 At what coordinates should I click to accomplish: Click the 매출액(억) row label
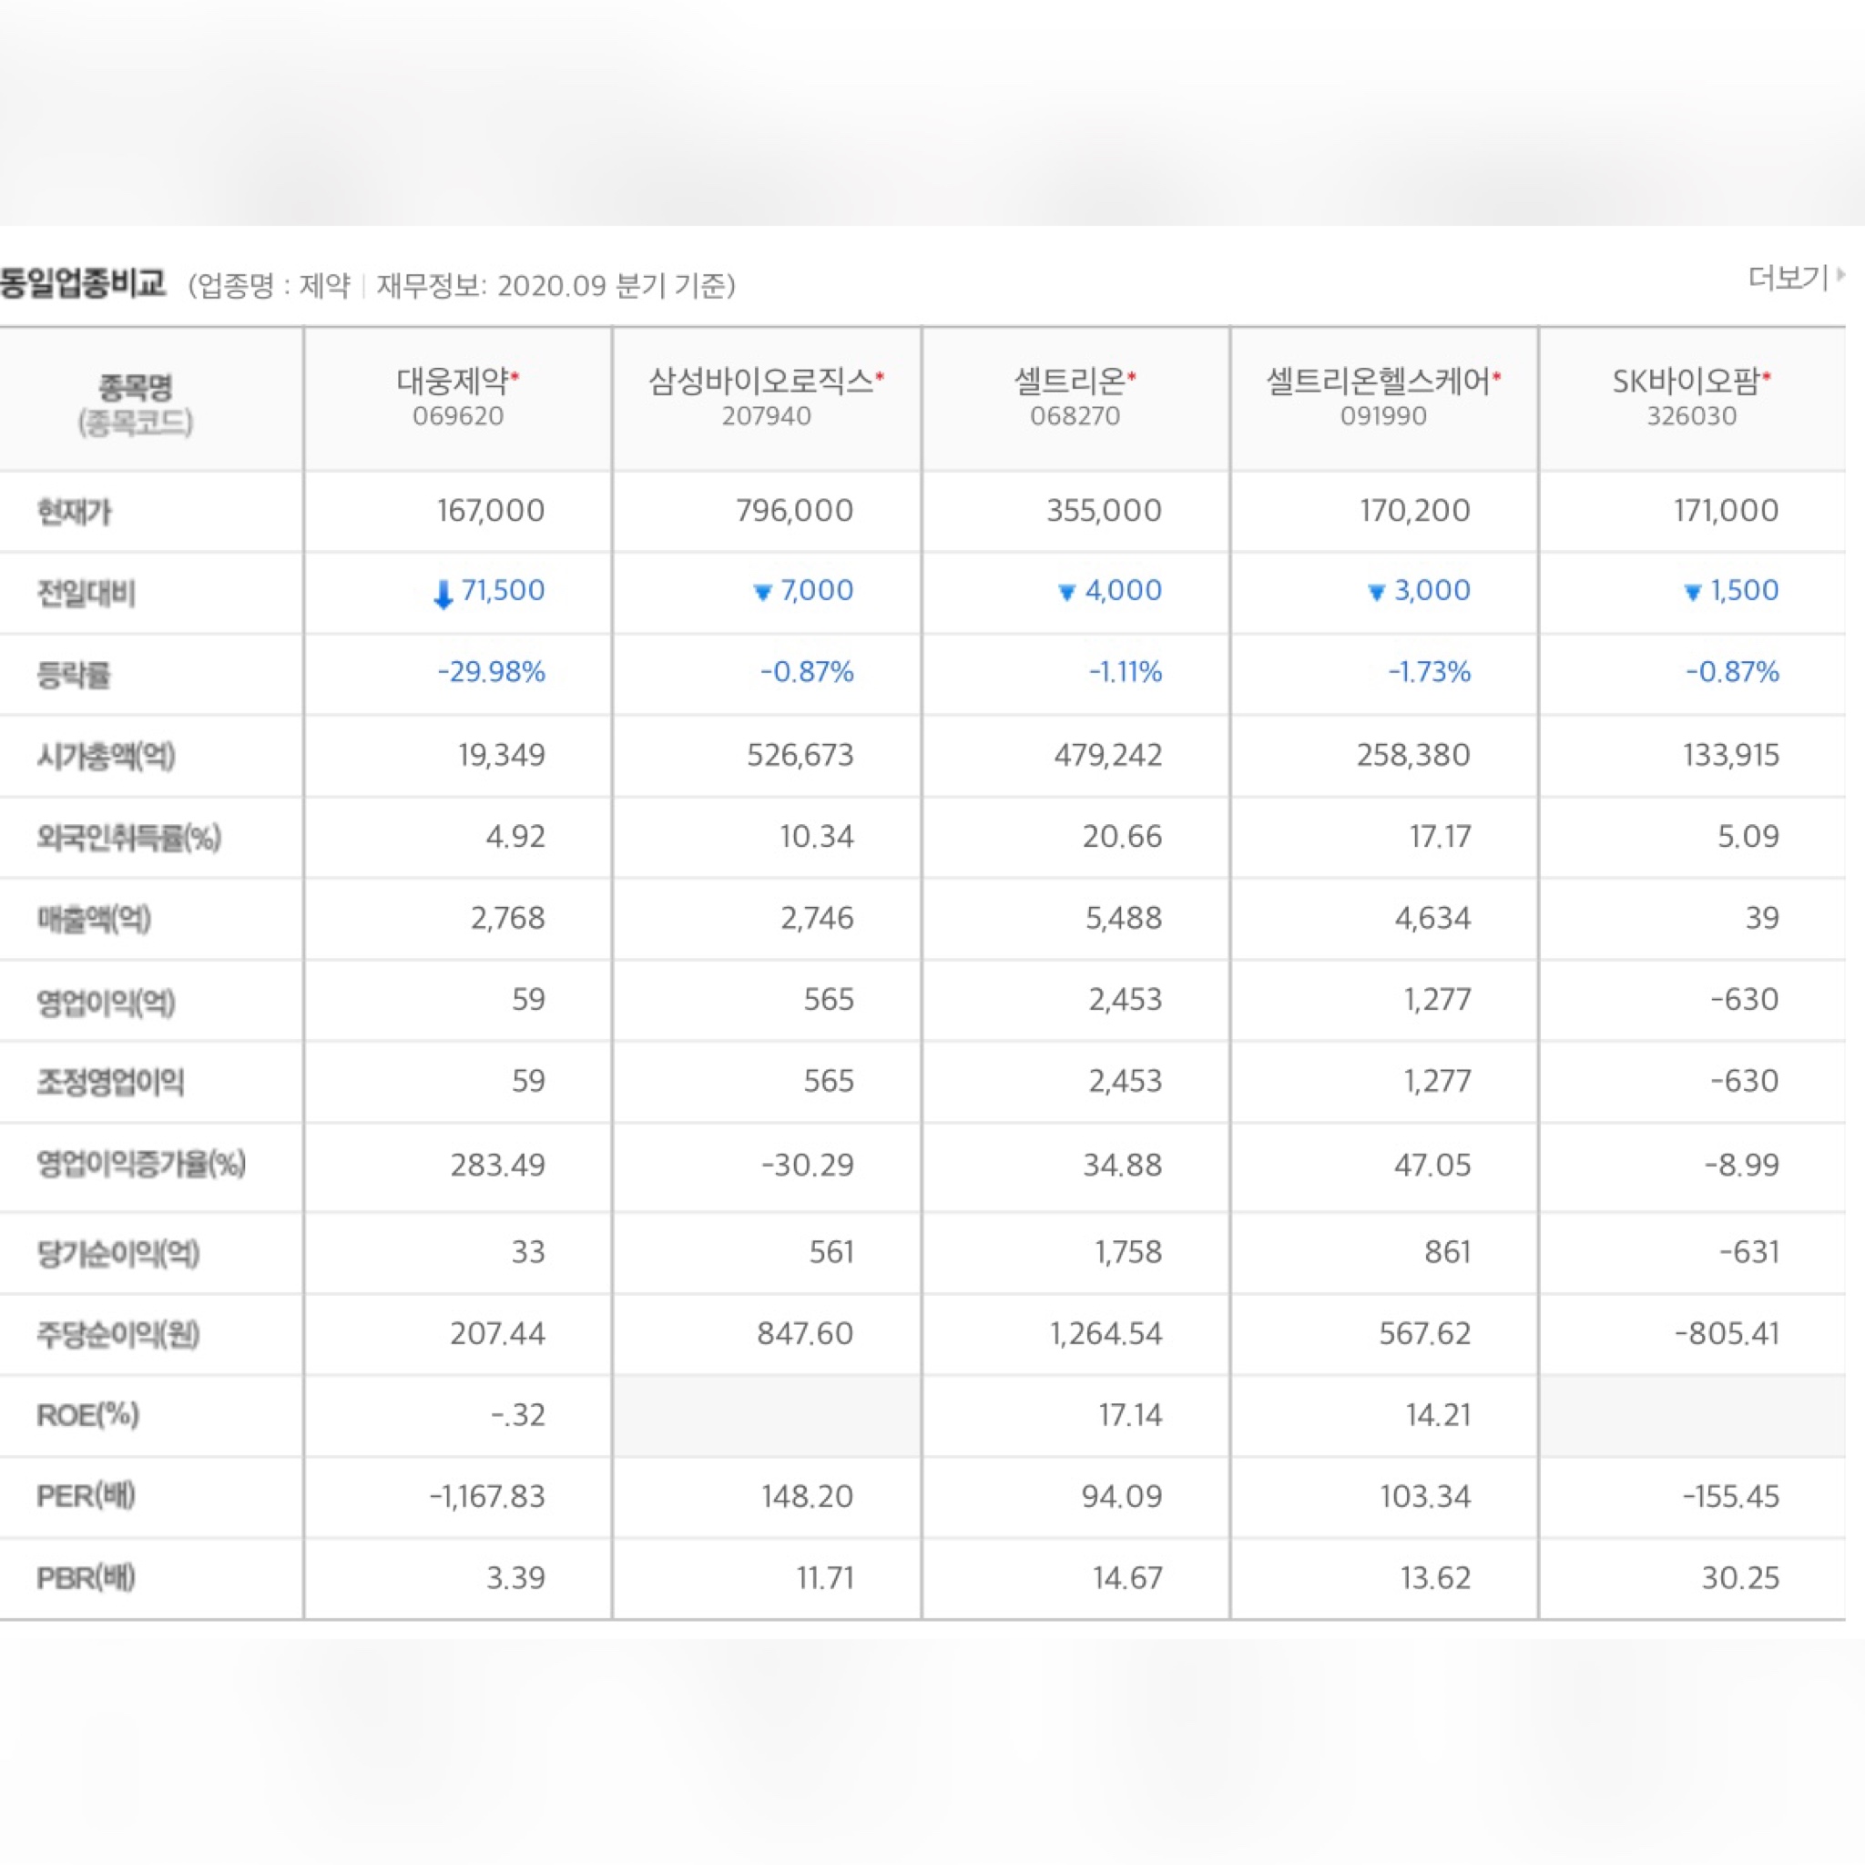coord(94,918)
